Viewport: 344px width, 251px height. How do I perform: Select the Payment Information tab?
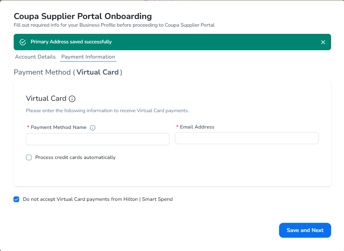pos(88,57)
